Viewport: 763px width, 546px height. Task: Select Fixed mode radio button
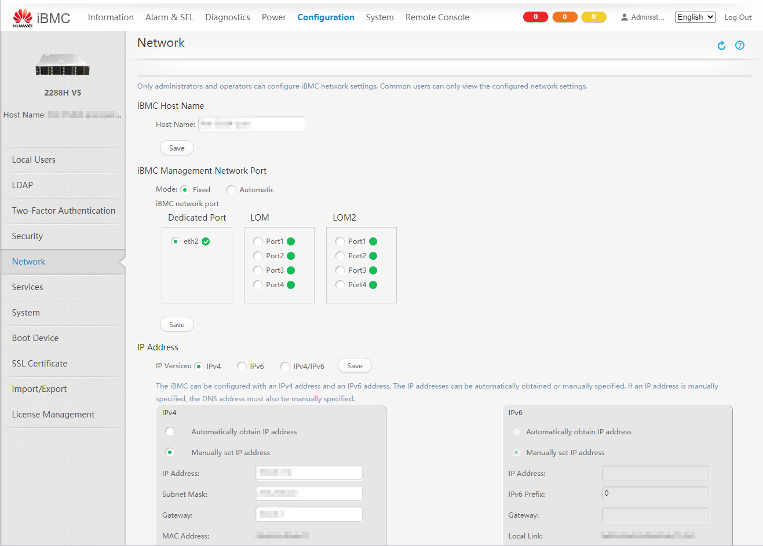[185, 190]
